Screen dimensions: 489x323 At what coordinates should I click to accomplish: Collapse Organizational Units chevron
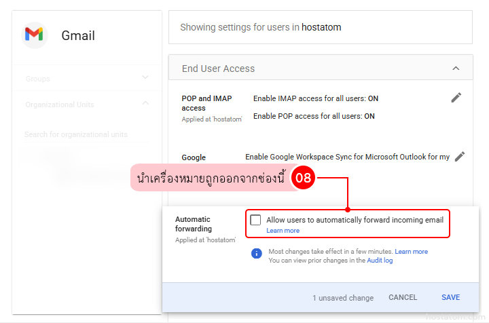coord(145,102)
